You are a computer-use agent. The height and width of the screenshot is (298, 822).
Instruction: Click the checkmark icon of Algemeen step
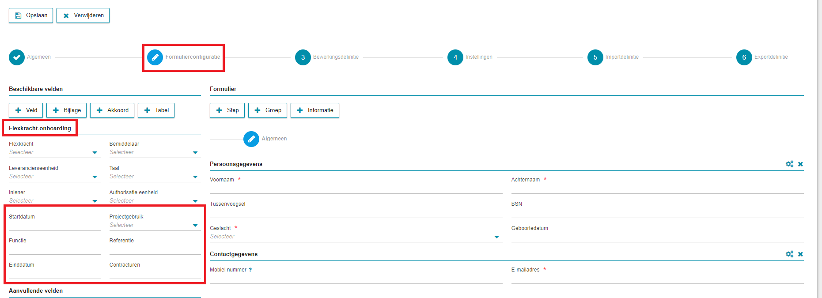point(17,57)
